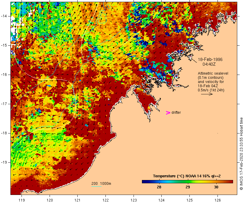Screen dimensions: 245x203
Task: Click 'Temperature (°C) NOAA 14 16% ql>=2' title
Action: click(x=187, y=176)
